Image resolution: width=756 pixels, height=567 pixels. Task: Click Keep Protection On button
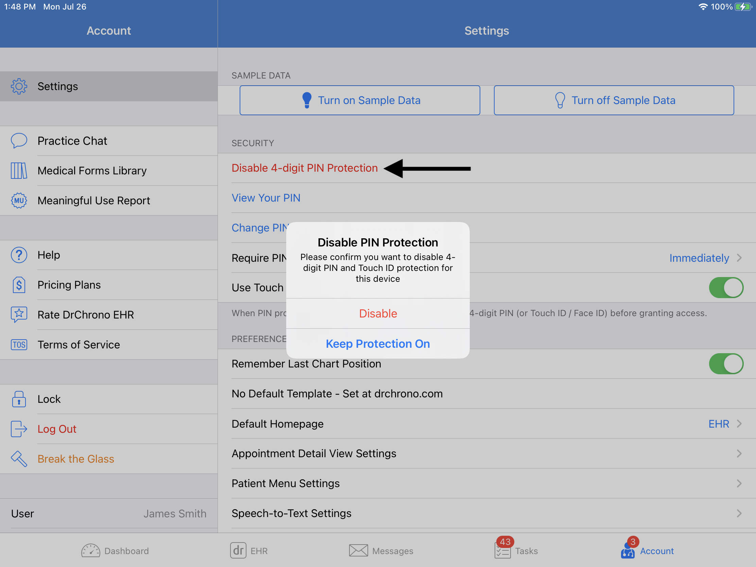tap(377, 343)
